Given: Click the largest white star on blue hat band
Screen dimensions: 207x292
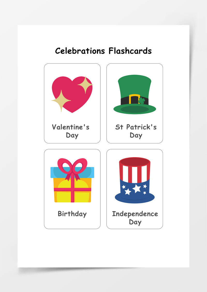Looking at the screenshot, I should tap(137, 188).
